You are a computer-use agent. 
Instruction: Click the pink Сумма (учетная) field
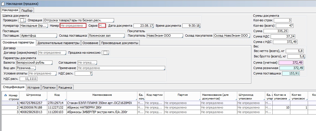tap(291, 63)
